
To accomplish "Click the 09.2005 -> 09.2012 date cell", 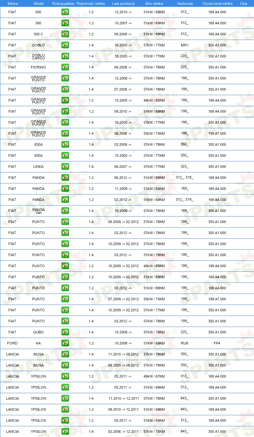I will tap(123, 365).
